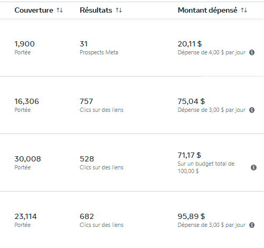Select the 1,900 Portée value
Image resolution: width=264 pixels, height=248 pixels.
click(x=24, y=44)
